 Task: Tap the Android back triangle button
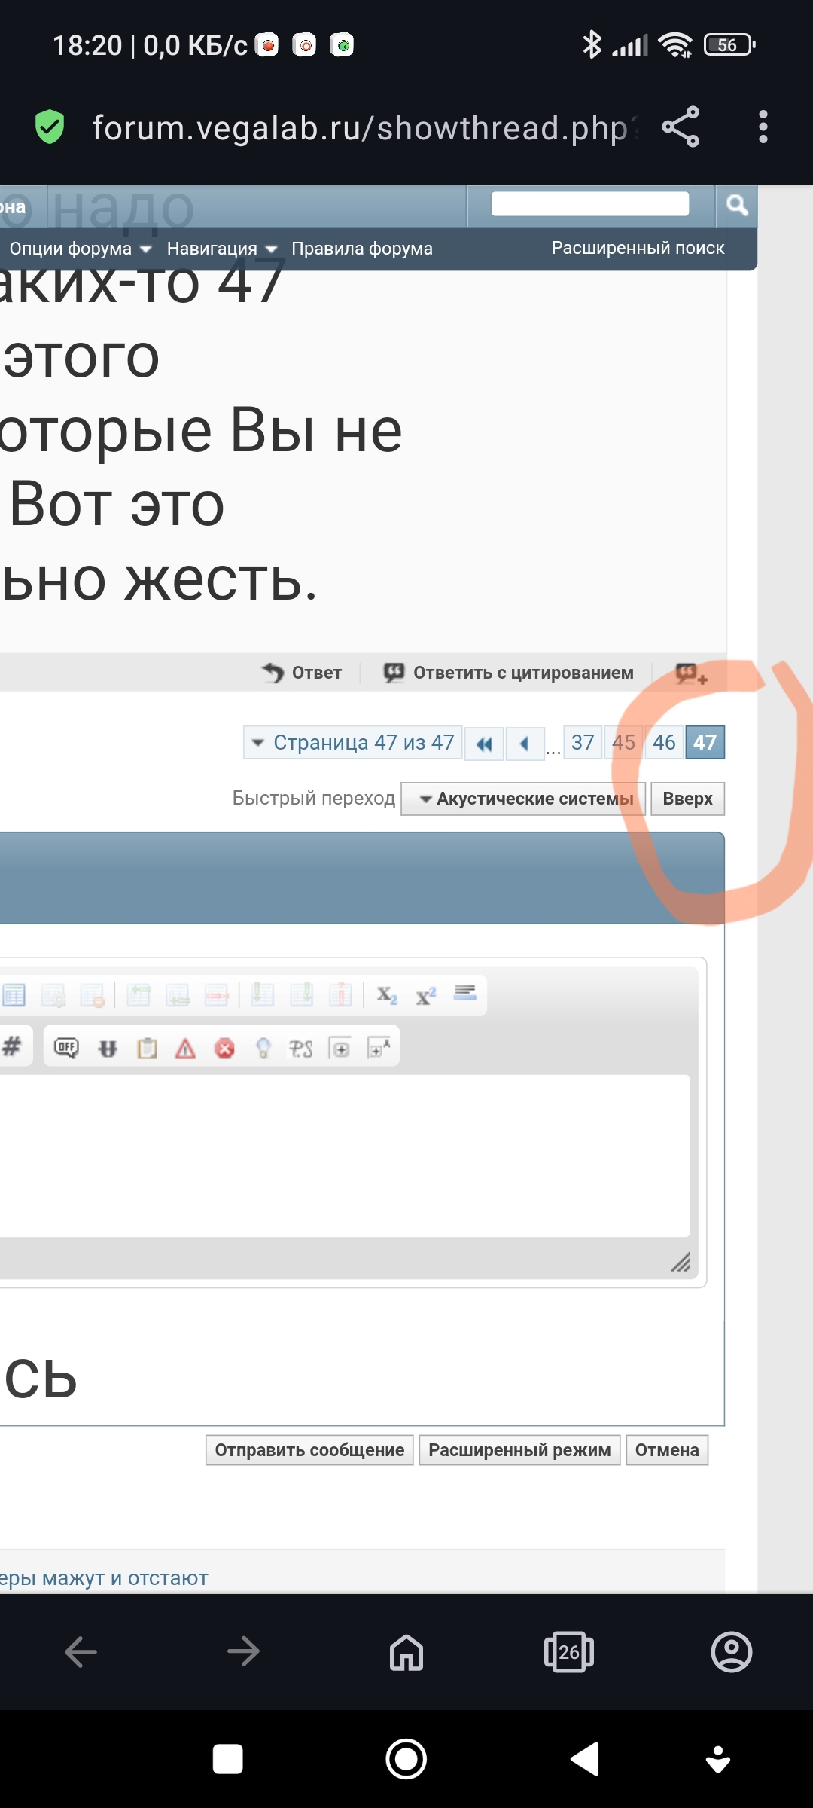click(585, 1759)
